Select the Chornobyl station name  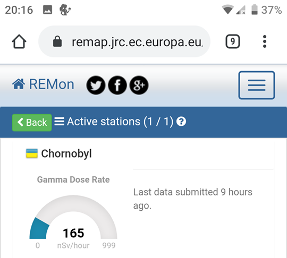(x=66, y=153)
